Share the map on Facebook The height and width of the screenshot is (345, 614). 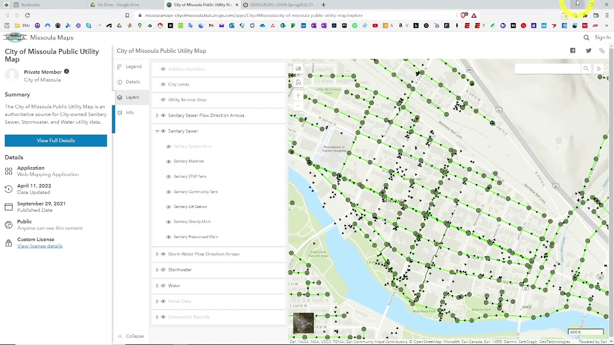click(572, 51)
